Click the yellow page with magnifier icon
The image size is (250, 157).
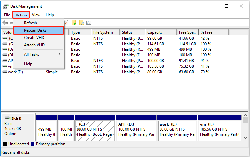[x=81, y=23]
